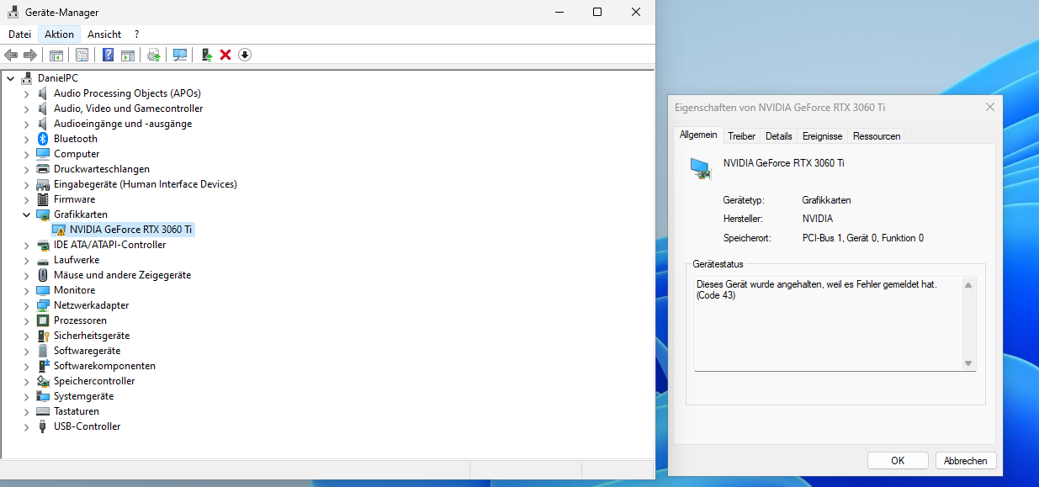
Task: Click the Tastaturen keyboard icon
Action: click(43, 411)
